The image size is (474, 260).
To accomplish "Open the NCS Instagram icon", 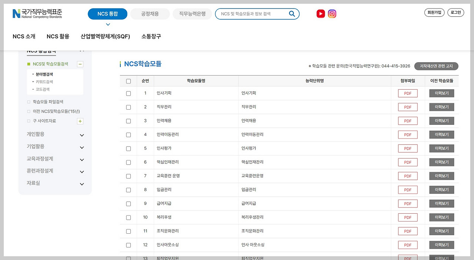I will click(x=332, y=14).
